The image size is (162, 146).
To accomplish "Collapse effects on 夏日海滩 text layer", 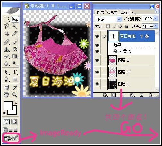I will point(141,36).
